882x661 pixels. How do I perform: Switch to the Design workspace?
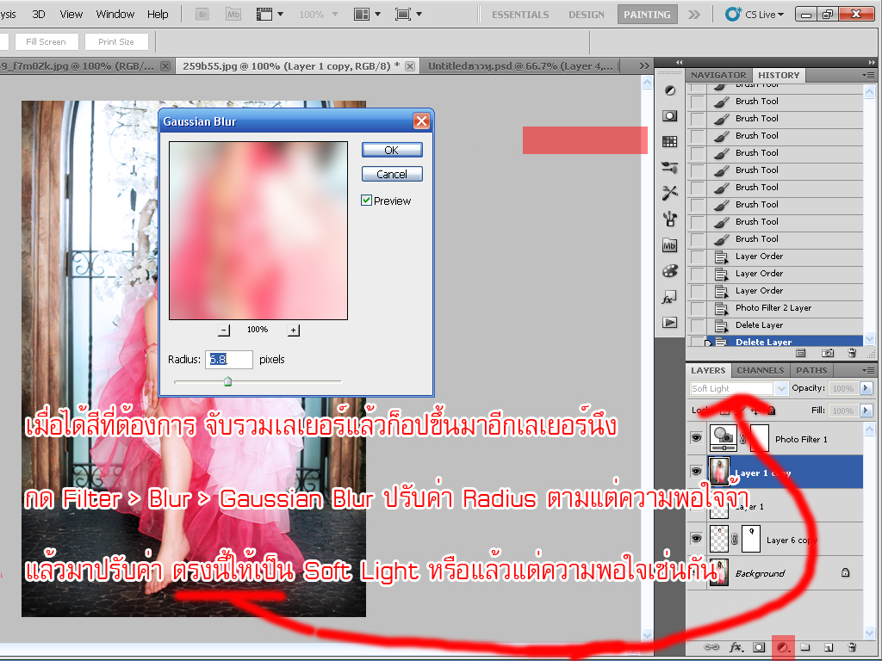coord(586,15)
